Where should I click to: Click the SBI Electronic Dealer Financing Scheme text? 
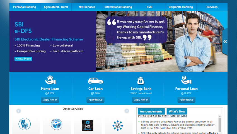[x=49, y=39]
